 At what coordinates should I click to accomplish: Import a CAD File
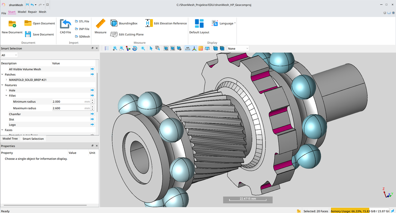65,26
